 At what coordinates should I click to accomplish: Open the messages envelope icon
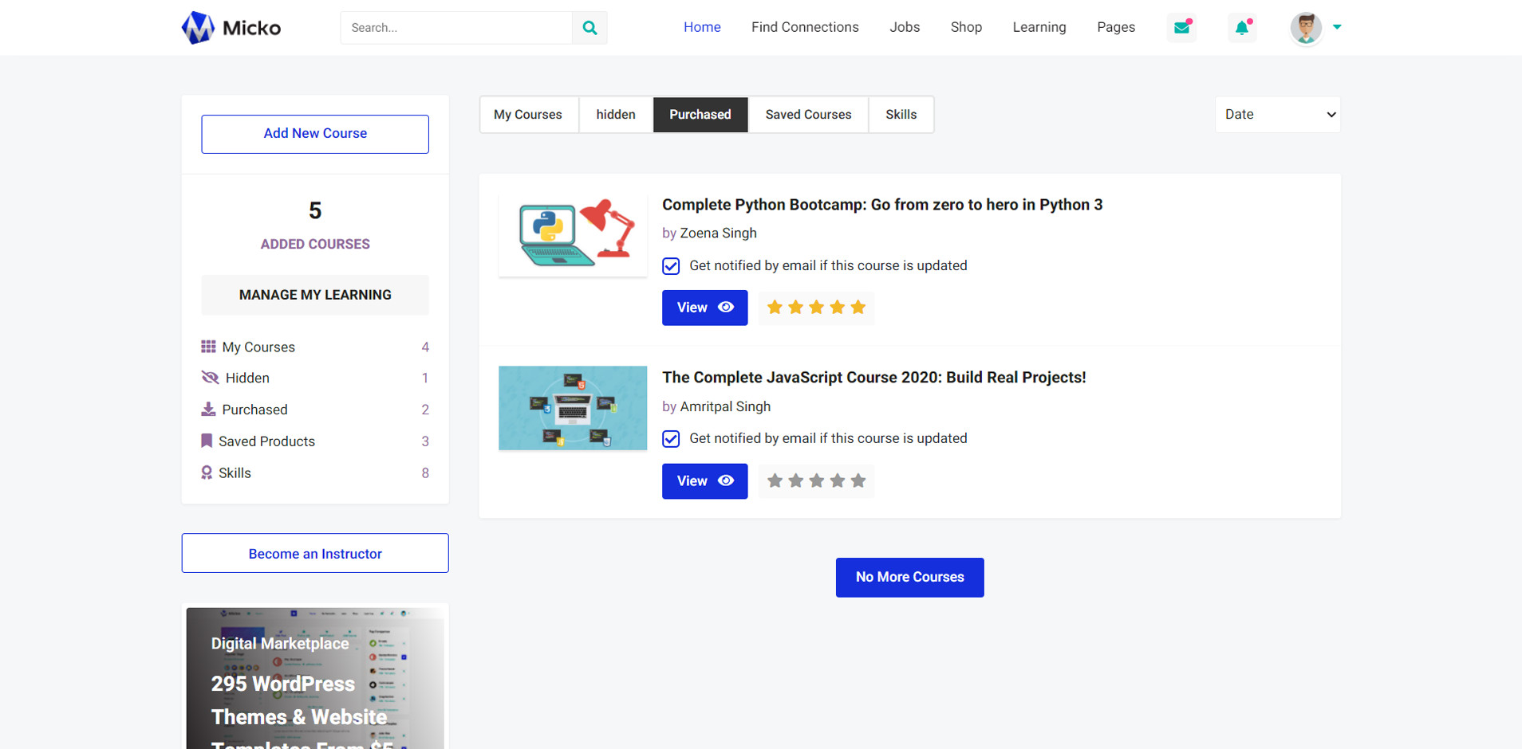[1181, 28]
